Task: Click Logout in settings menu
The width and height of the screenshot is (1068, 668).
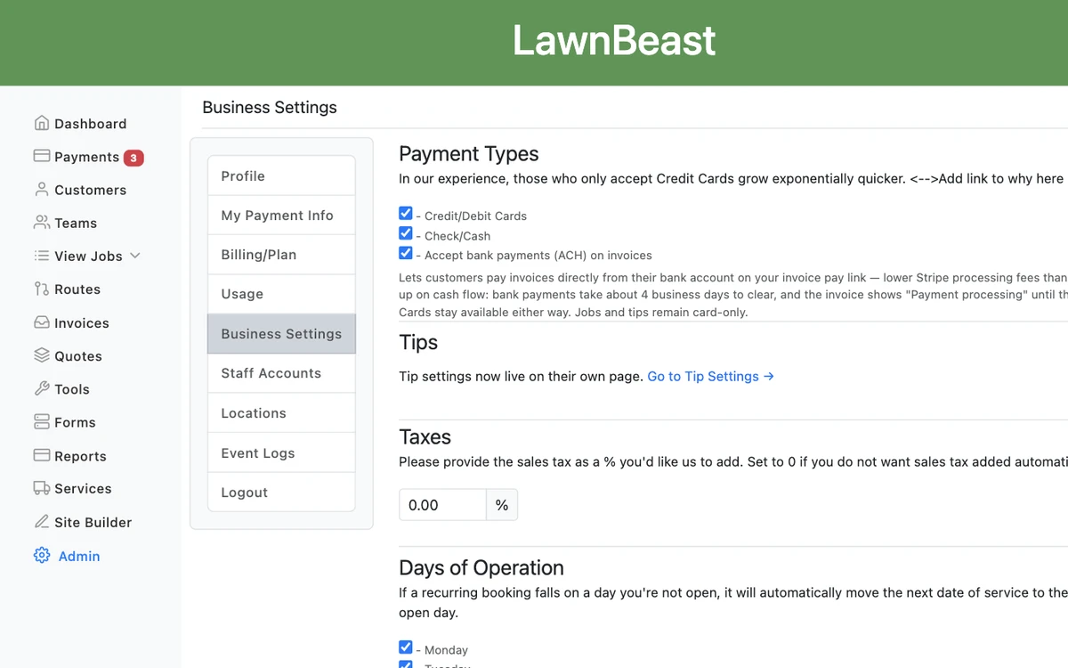Action: [x=281, y=492]
